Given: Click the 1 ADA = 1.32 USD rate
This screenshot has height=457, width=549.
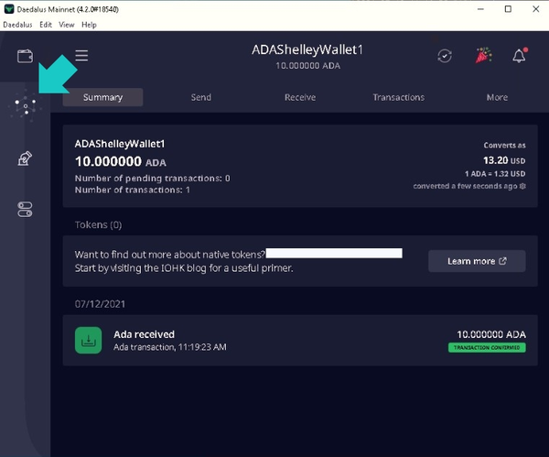Looking at the screenshot, I should [495, 174].
